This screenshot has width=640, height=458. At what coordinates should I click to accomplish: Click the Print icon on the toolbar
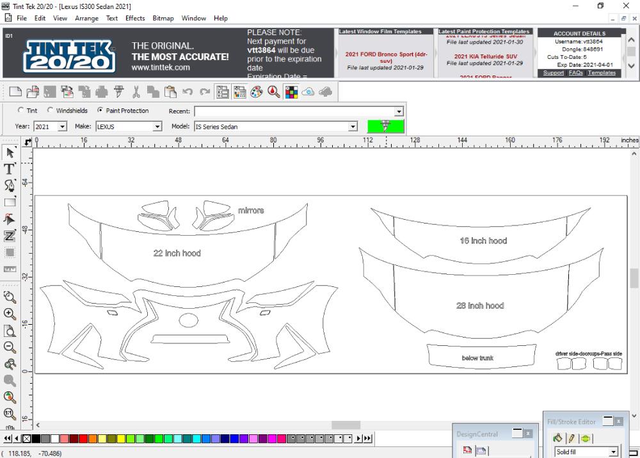click(102, 92)
